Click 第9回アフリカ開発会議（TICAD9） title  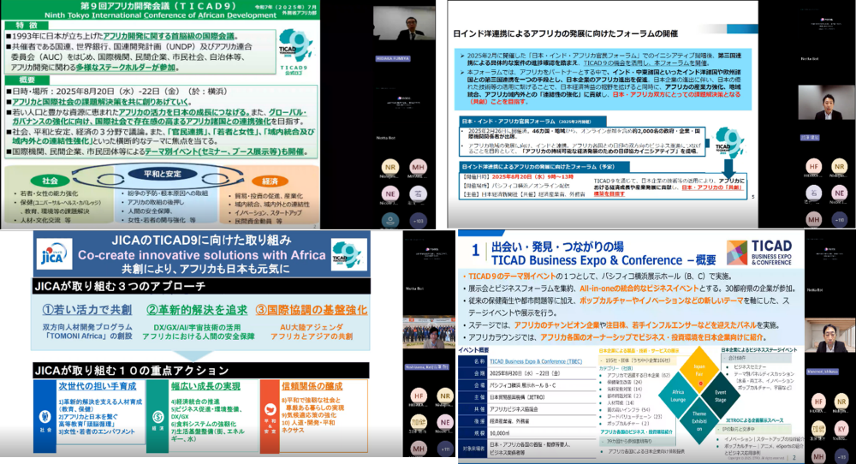point(158,5)
